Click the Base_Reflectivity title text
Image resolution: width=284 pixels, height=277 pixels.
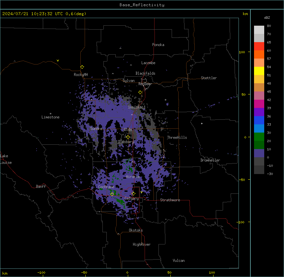(142, 5)
